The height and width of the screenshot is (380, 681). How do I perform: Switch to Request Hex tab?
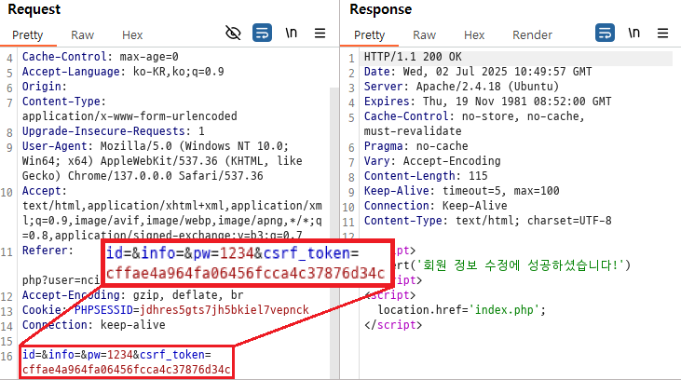(x=132, y=35)
